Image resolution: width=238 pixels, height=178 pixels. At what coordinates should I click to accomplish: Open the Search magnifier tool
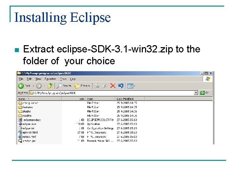[59, 86]
